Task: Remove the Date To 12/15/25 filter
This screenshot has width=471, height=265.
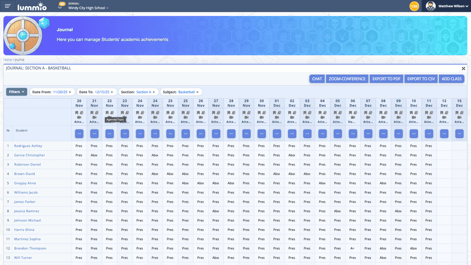Action: click(112, 92)
